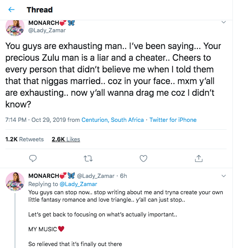The image size is (234, 248).
Task: Open the 6h timestamp on reply
Action: pyautogui.click(x=123, y=176)
